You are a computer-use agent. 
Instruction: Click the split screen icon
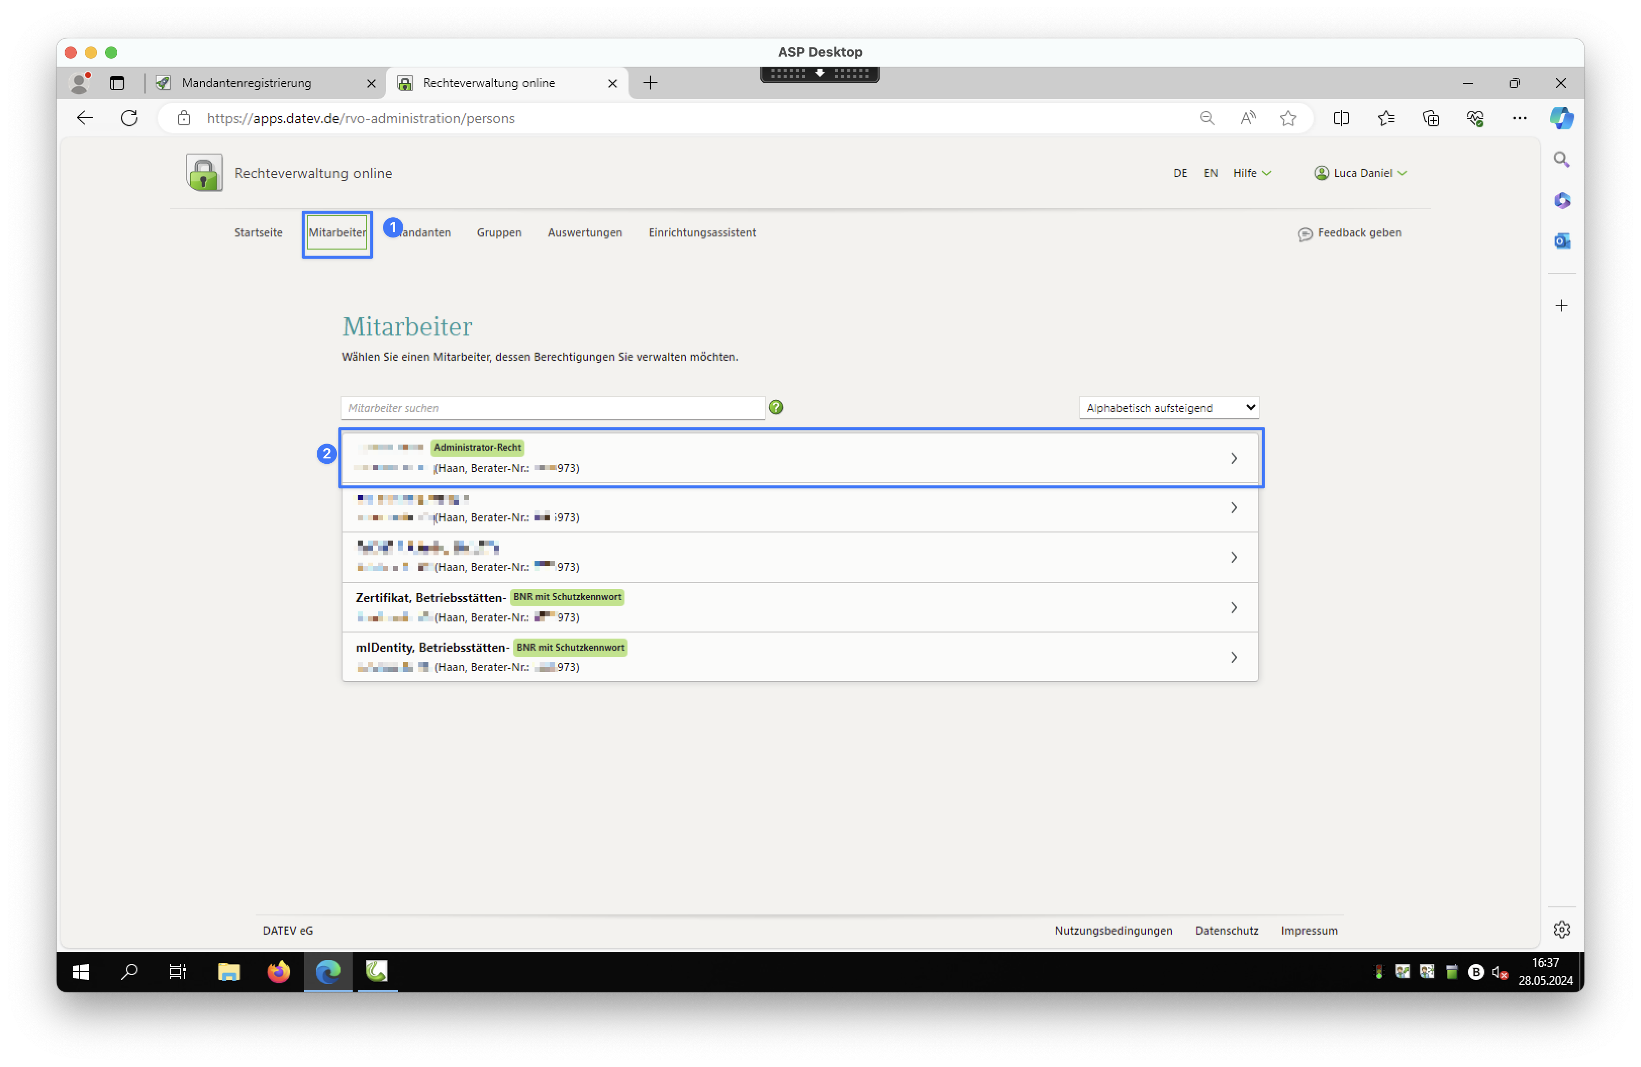click(x=1341, y=119)
